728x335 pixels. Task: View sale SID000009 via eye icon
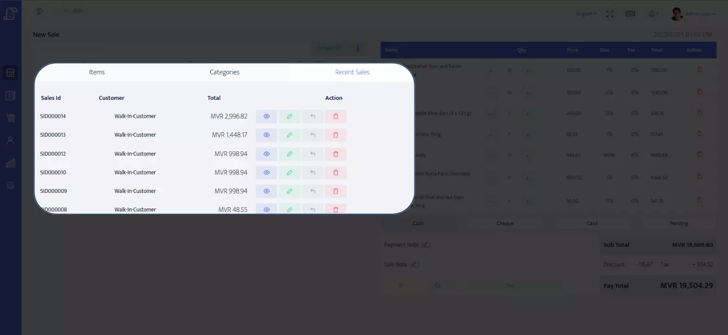(x=266, y=191)
